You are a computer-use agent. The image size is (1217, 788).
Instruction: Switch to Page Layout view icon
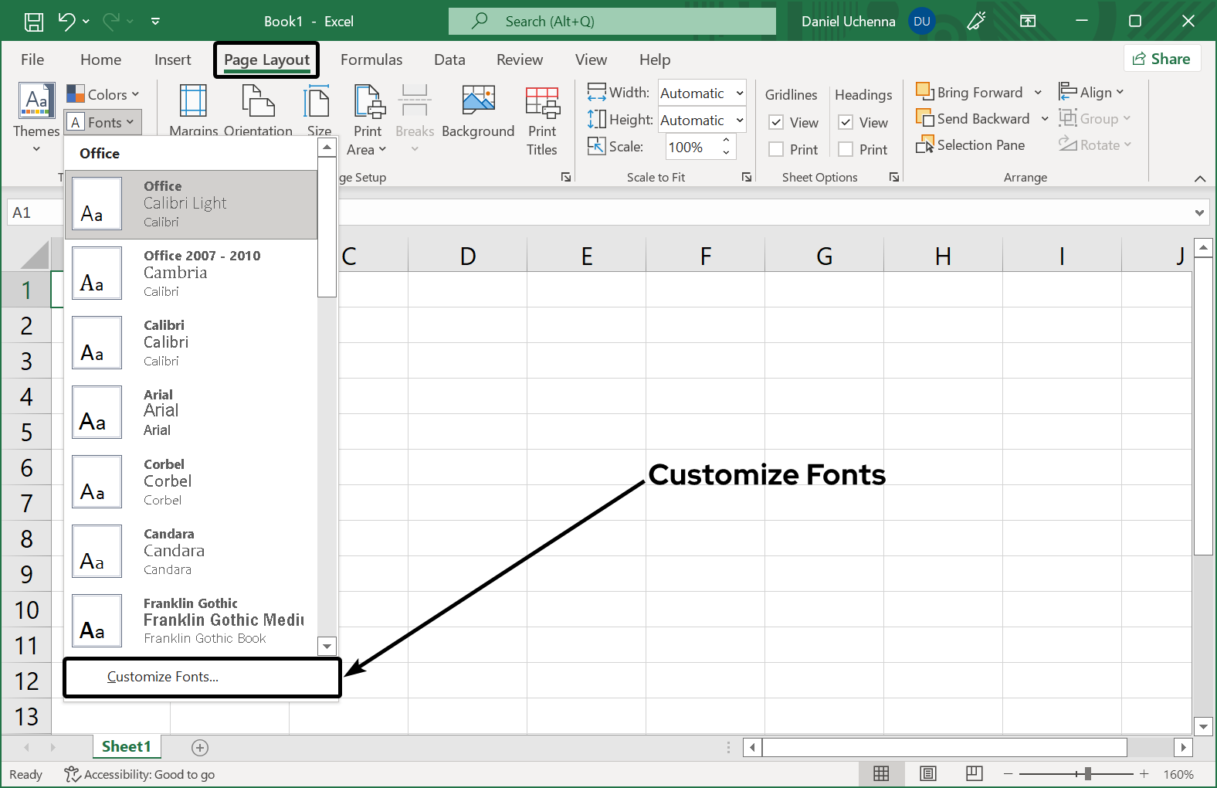coord(928,773)
